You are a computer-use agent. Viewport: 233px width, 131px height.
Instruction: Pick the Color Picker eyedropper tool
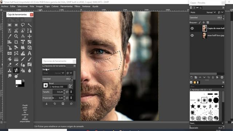(10, 36)
